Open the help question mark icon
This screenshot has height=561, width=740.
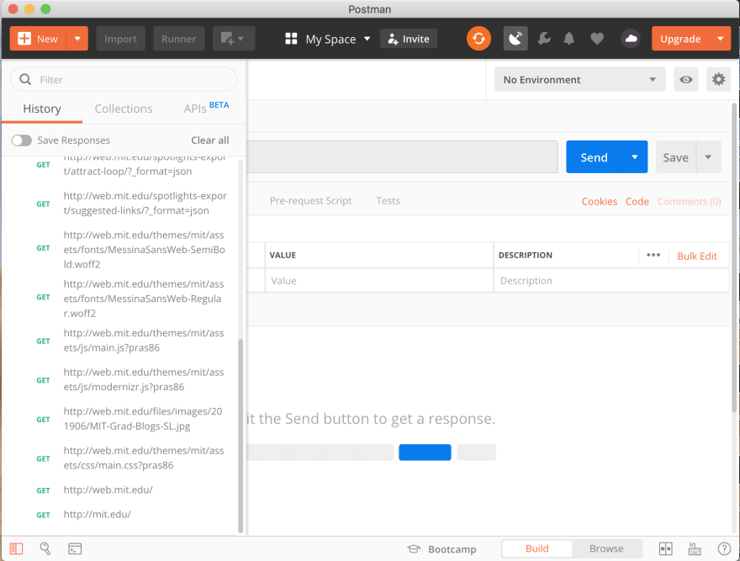click(x=724, y=548)
